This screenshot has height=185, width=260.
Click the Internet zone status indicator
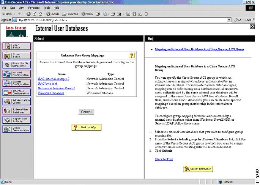[226, 182]
